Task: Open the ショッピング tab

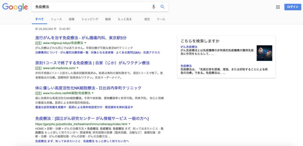Action: coord(90,19)
